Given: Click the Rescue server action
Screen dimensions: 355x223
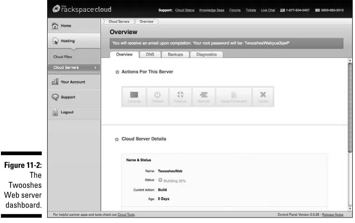Looking at the screenshot, I should 180,97.
